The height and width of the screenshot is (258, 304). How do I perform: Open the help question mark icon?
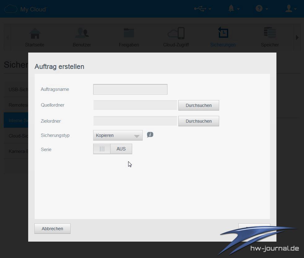[x=259, y=9]
